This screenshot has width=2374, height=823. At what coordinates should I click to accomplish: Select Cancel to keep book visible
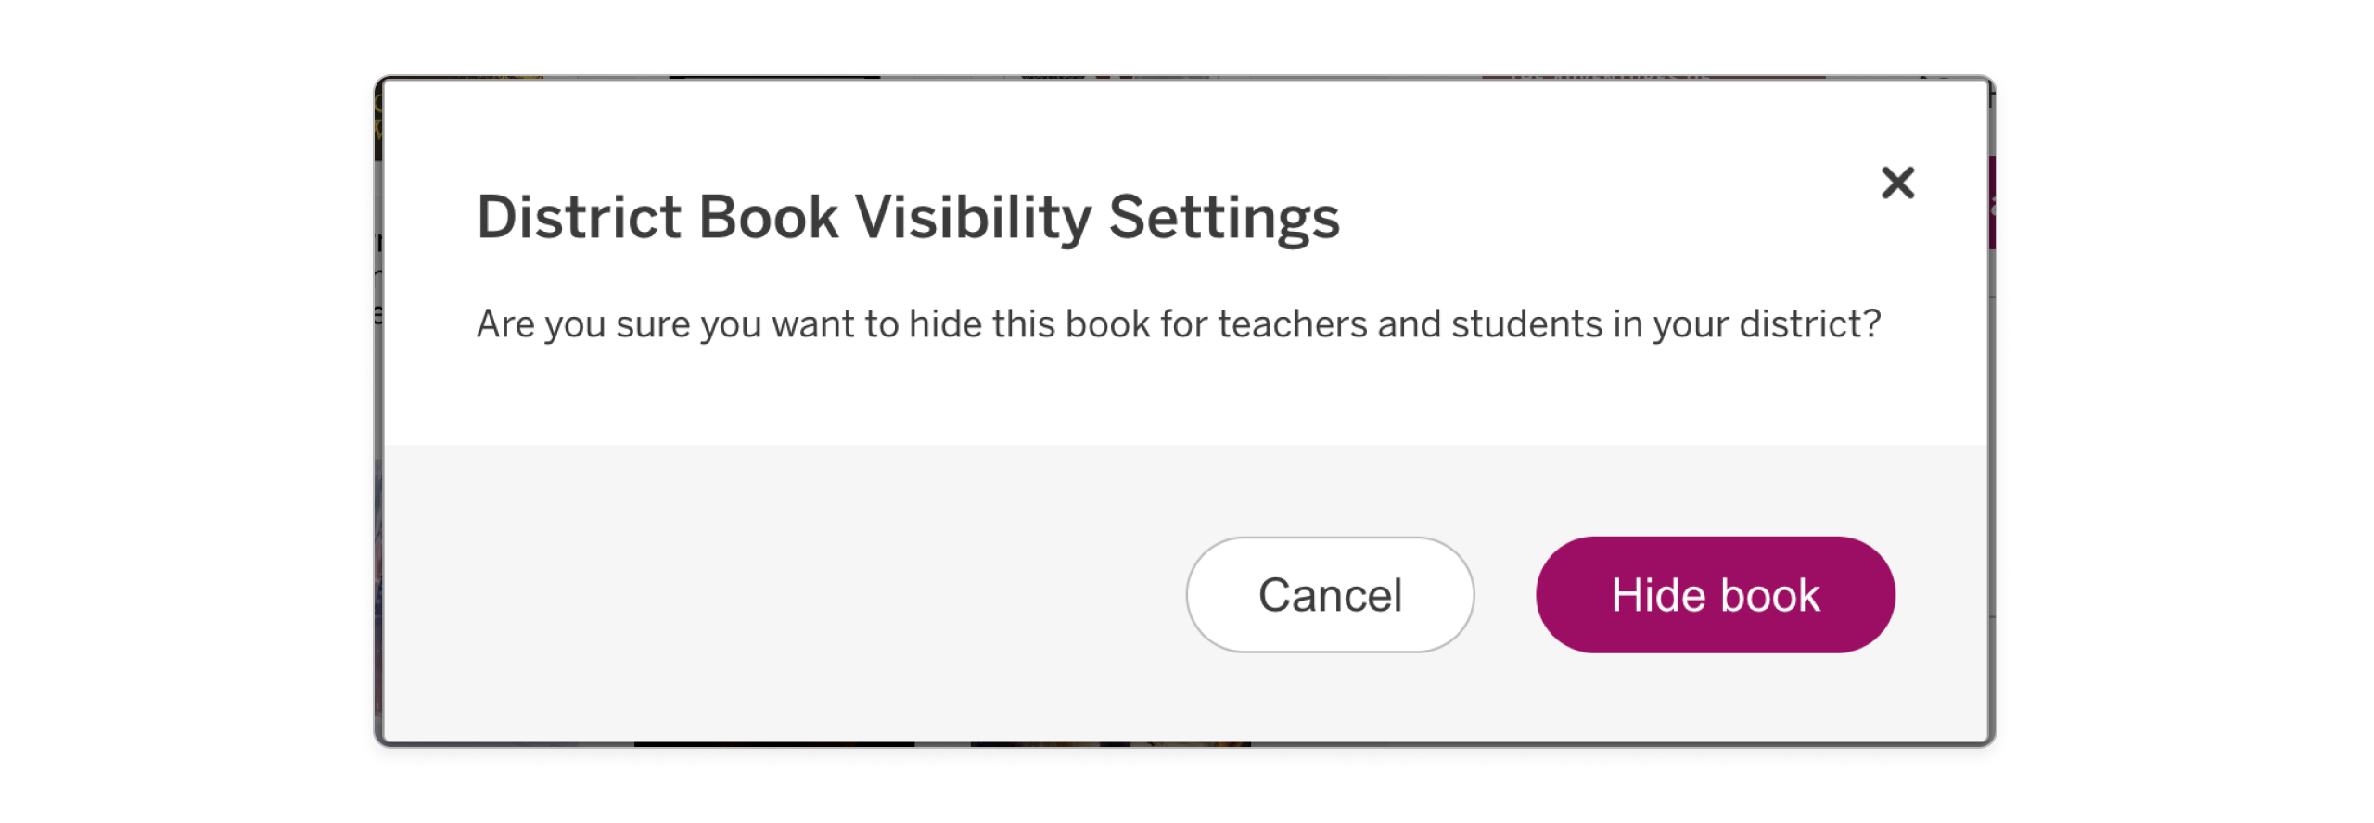click(1328, 594)
